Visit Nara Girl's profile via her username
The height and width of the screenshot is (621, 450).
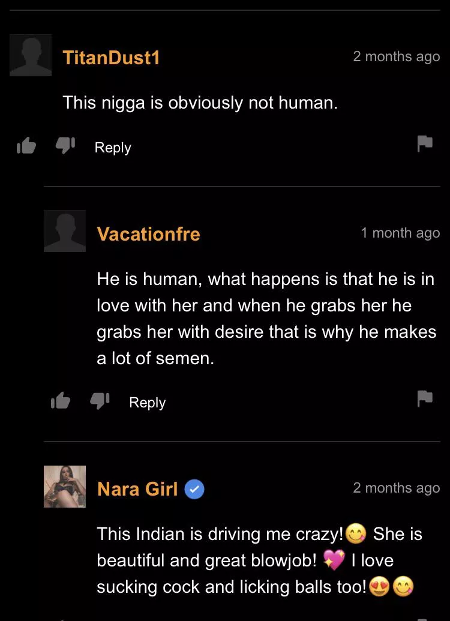point(137,489)
